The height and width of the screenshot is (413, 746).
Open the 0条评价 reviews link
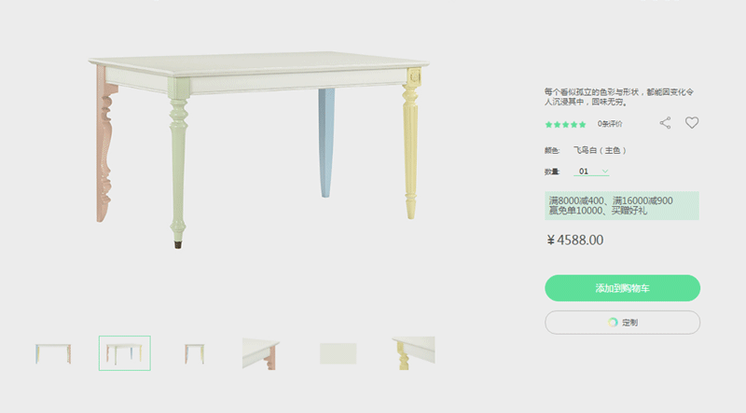[x=610, y=124]
